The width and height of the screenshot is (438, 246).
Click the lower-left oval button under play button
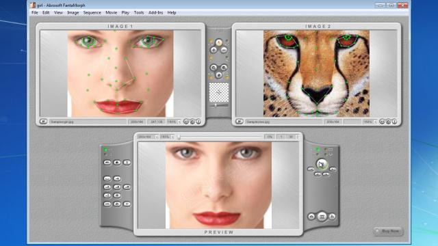pos(318,174)
